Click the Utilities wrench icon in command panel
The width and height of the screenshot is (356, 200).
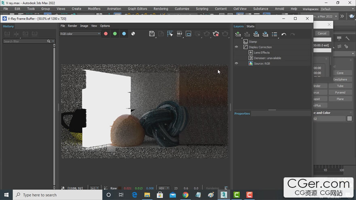point(348,38)
